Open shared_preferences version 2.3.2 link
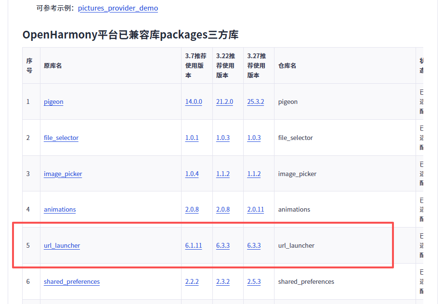 223,282
